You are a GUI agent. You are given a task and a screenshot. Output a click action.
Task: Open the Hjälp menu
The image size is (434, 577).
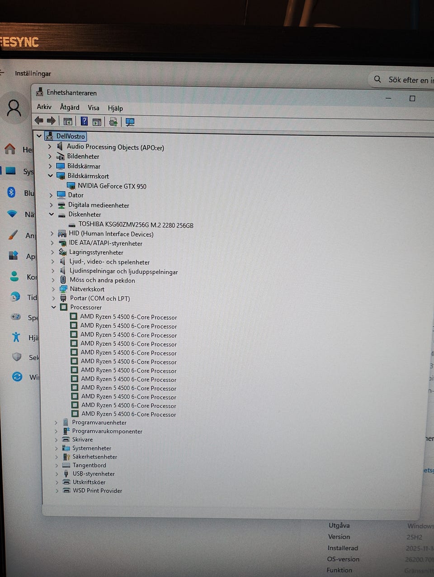115,108
